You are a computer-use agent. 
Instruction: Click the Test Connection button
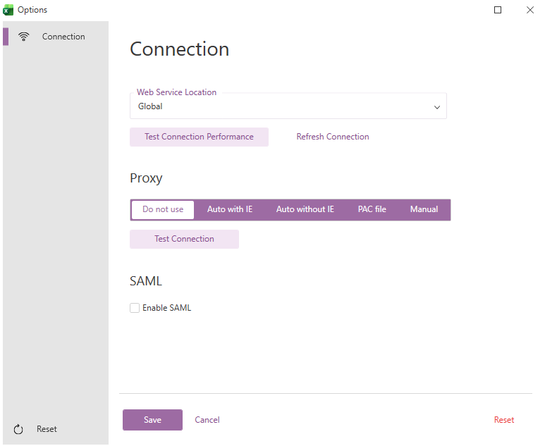coord(184,239)
